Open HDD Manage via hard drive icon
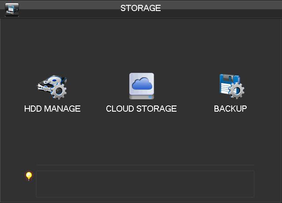This screenshot has width=282, height=203. point(52,87)
